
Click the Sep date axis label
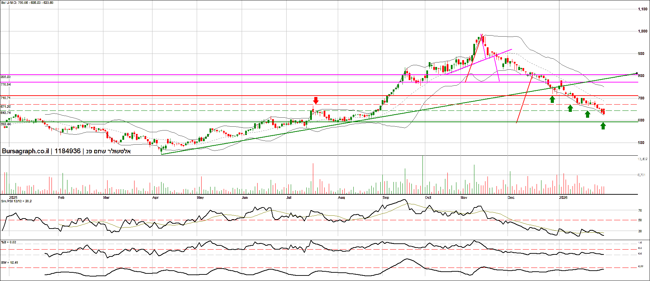(x=386, y=197)
